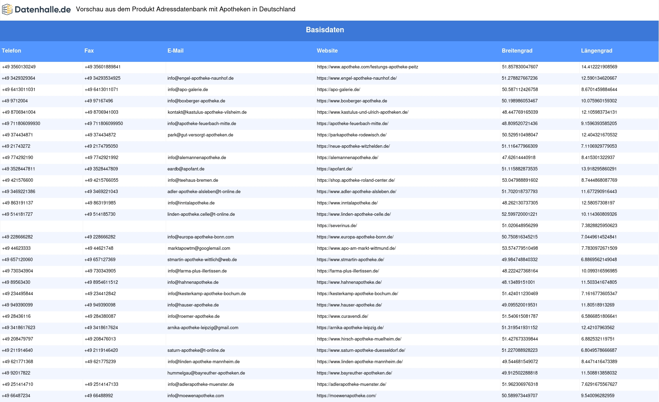Select longitude value 14.412221908569
The height and width of the screenshot is (402, 659).
point(599,67)
